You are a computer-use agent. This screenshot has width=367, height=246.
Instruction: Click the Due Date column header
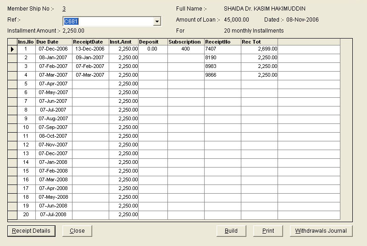[54, 42]
